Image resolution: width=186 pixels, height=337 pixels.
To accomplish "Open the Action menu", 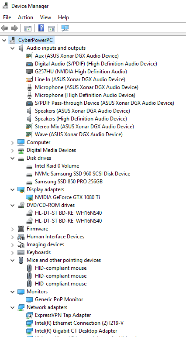I will pos(26,17).
